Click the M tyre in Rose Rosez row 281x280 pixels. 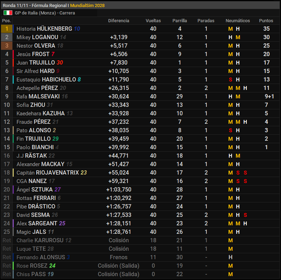[230, 266]
